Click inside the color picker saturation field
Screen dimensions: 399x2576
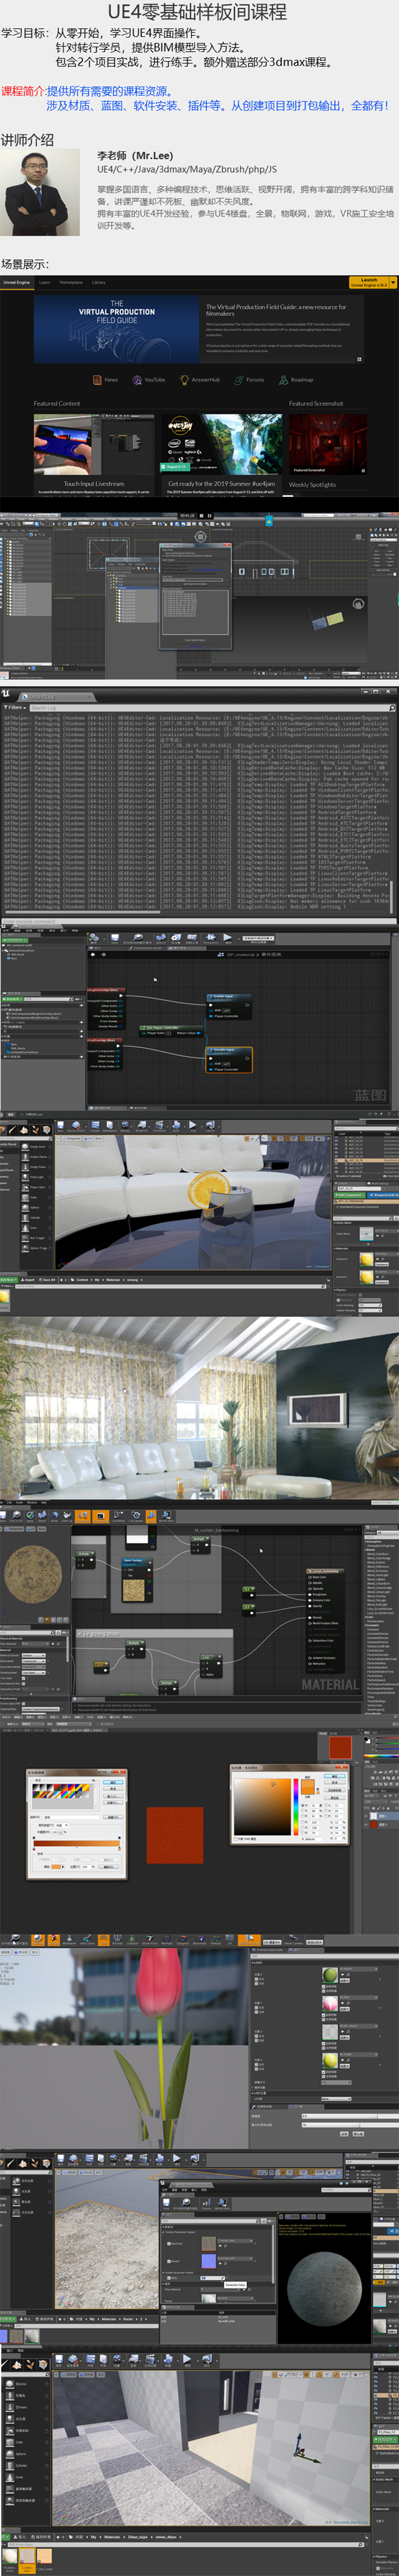pyautogui.click(x=262, y=1807)
